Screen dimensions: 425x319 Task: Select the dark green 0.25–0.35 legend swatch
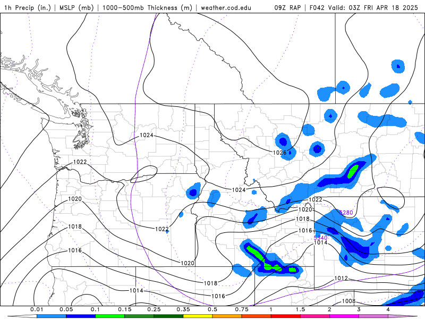(x=168, y=316)
